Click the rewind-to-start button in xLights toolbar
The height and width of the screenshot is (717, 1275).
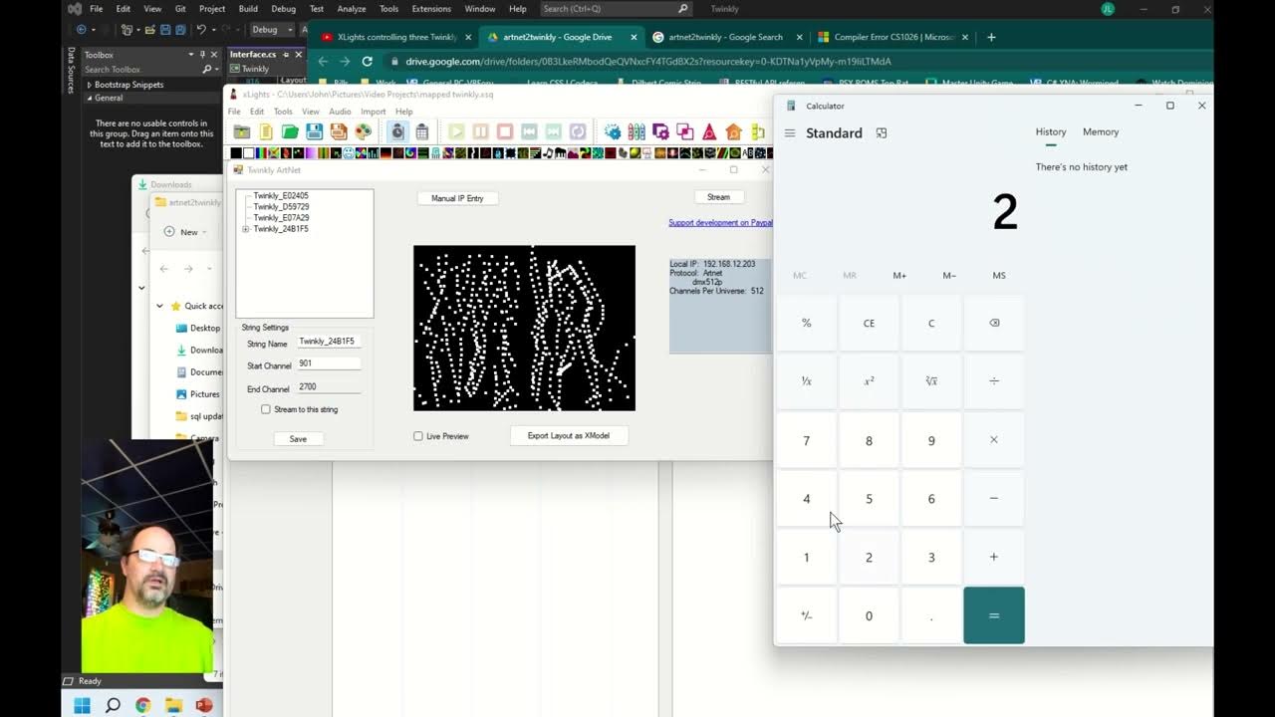pyautogui.click(x=529, y=131)
